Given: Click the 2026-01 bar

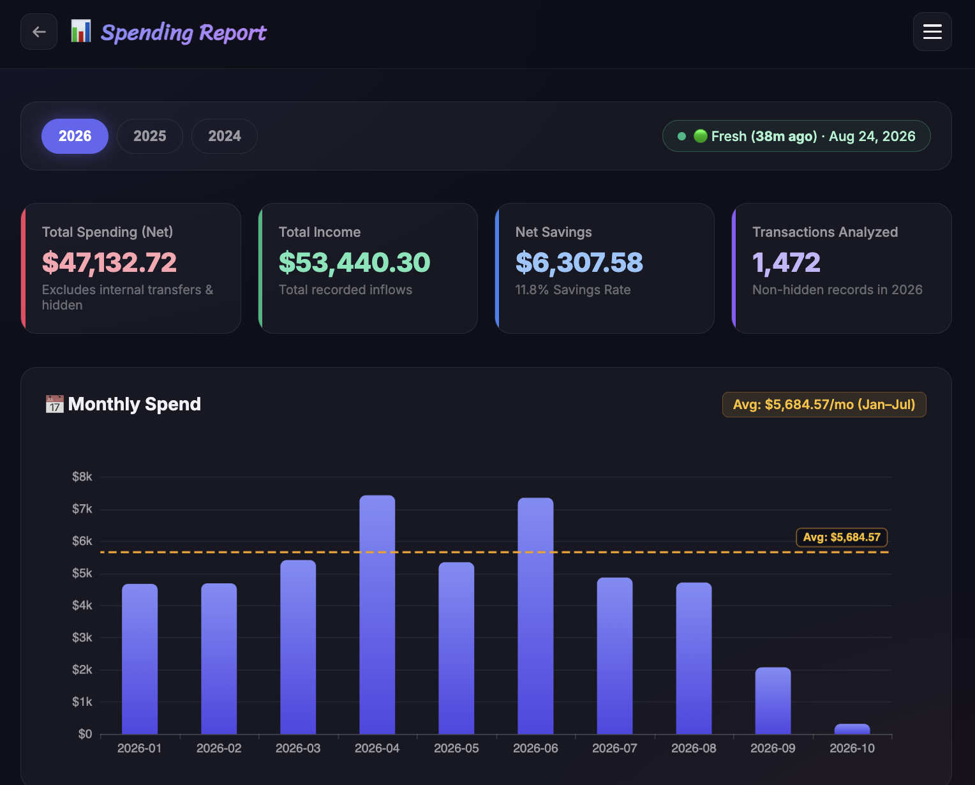Looking at the screenshot, I should pos(140,659).
